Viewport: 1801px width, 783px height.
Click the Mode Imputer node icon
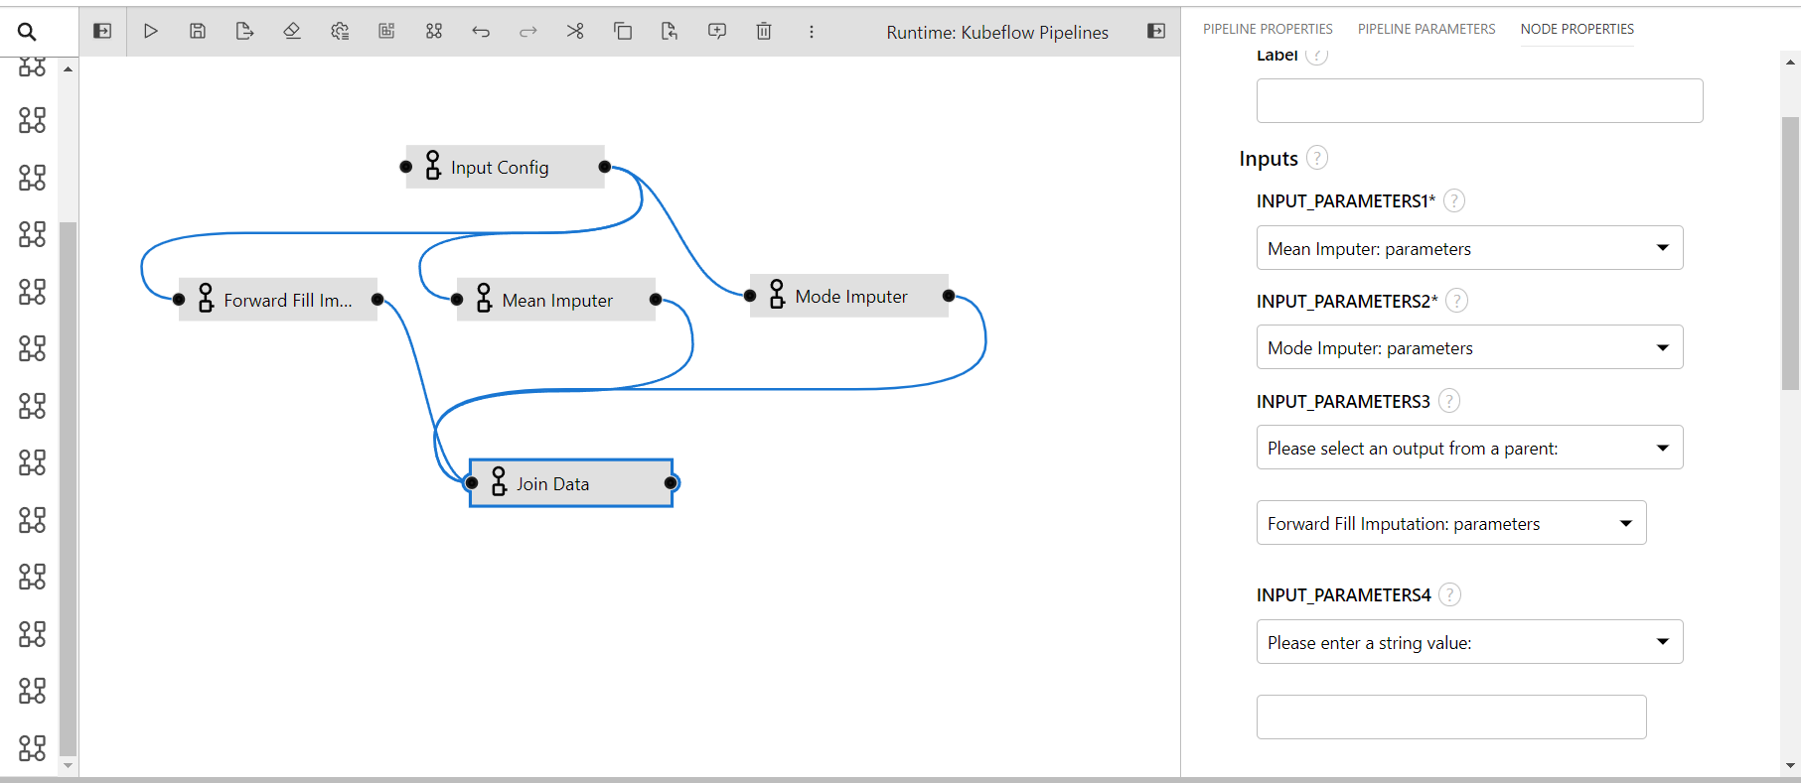[x=778, y=294]
